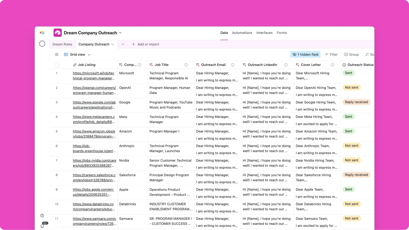Open the Apple jobs listing link
The height and width of the screenshot is (230, 409).
(93, 192)
